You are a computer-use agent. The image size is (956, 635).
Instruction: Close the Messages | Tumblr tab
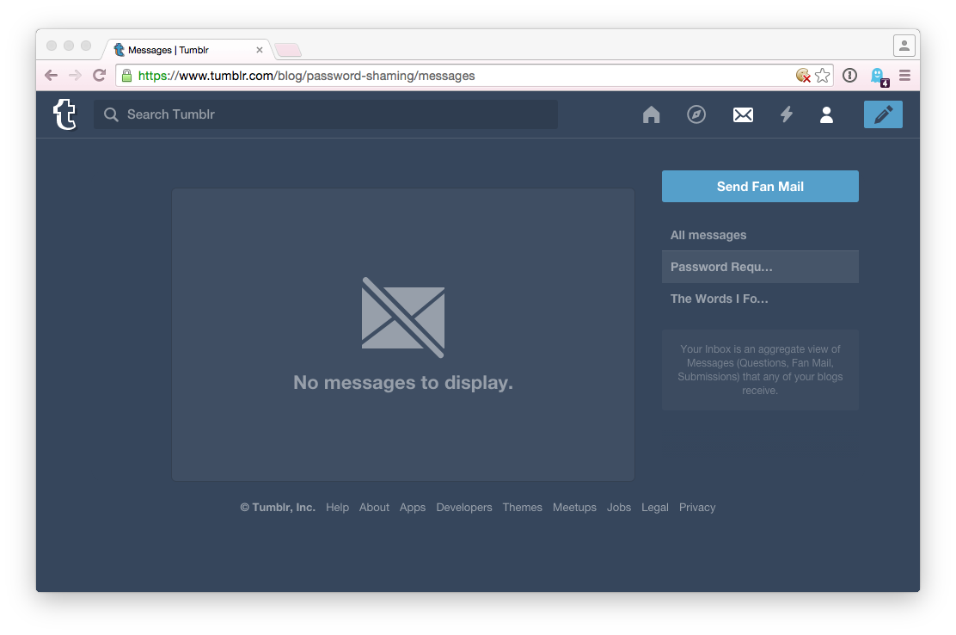click(260, 50)
